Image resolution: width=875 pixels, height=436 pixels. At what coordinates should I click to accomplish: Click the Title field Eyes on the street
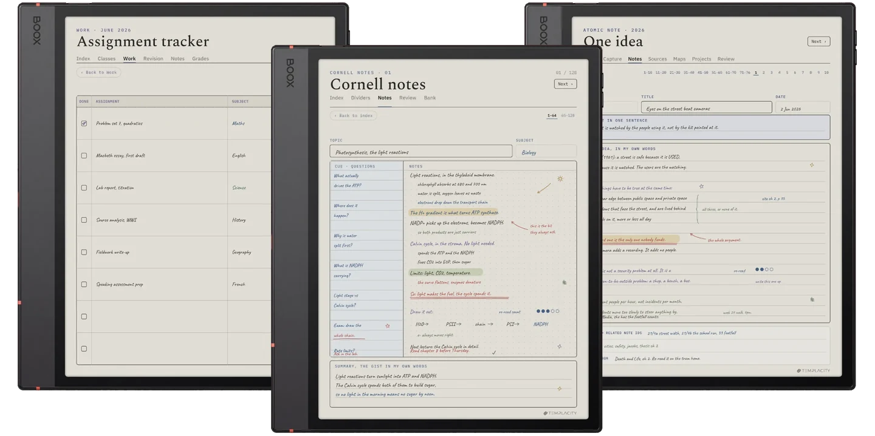pyautogui.click(x=706, y=108)
